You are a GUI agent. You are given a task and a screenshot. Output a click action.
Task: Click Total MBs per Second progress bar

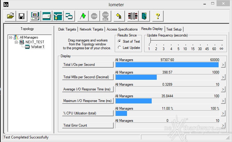(167, 77)
